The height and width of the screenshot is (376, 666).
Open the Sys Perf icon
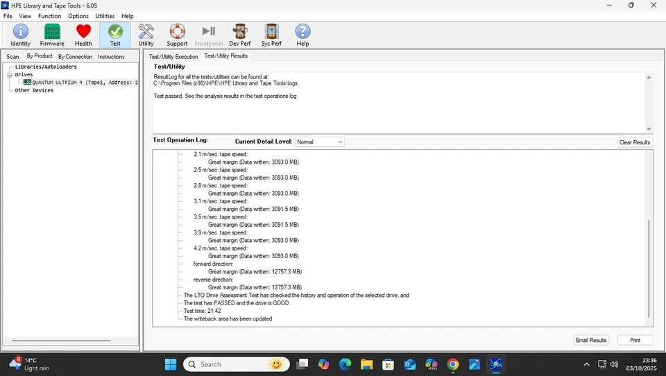click(271, 35)
